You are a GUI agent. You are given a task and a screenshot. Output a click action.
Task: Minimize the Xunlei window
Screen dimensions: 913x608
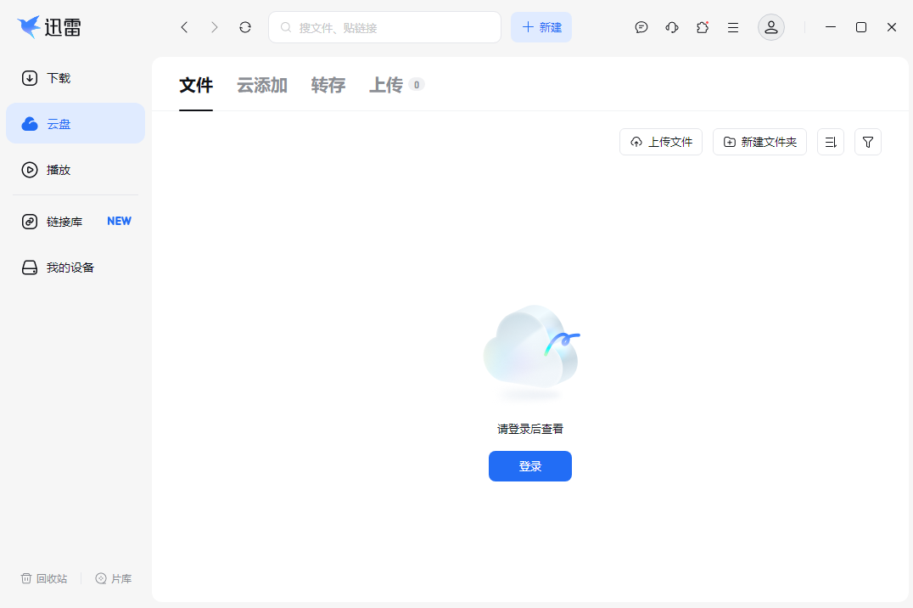(x=831, y=27)
